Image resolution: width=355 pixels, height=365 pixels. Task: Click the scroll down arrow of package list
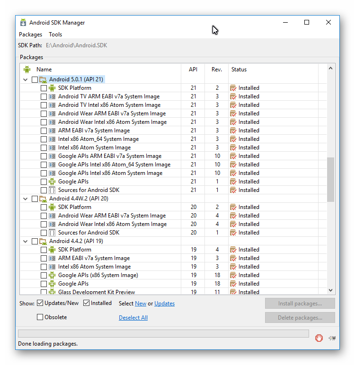[x=330, y=290]
